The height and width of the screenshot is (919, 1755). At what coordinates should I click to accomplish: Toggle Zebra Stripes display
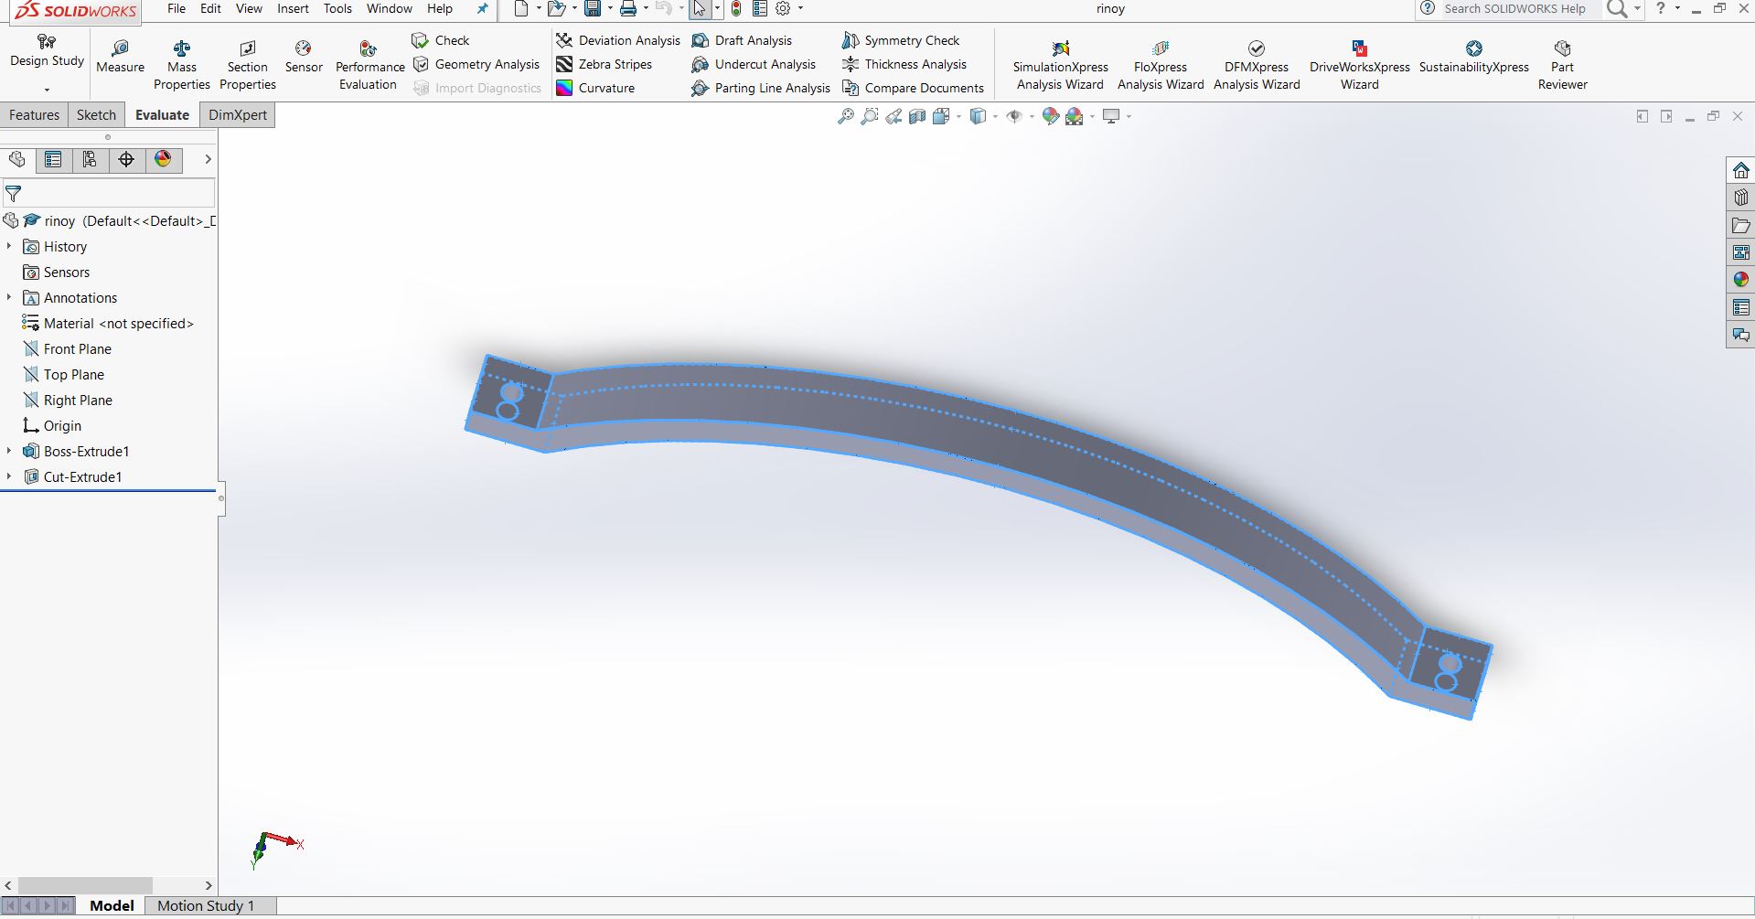604,64
